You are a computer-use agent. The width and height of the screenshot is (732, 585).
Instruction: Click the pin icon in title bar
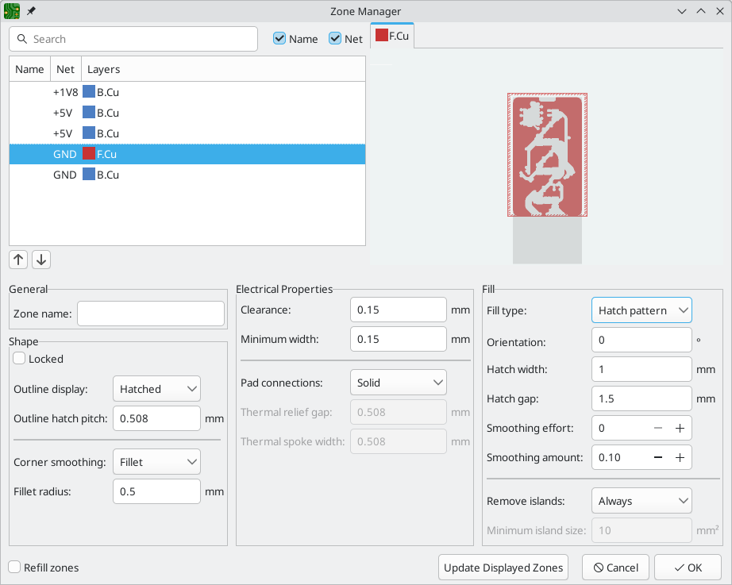(31, 11)
